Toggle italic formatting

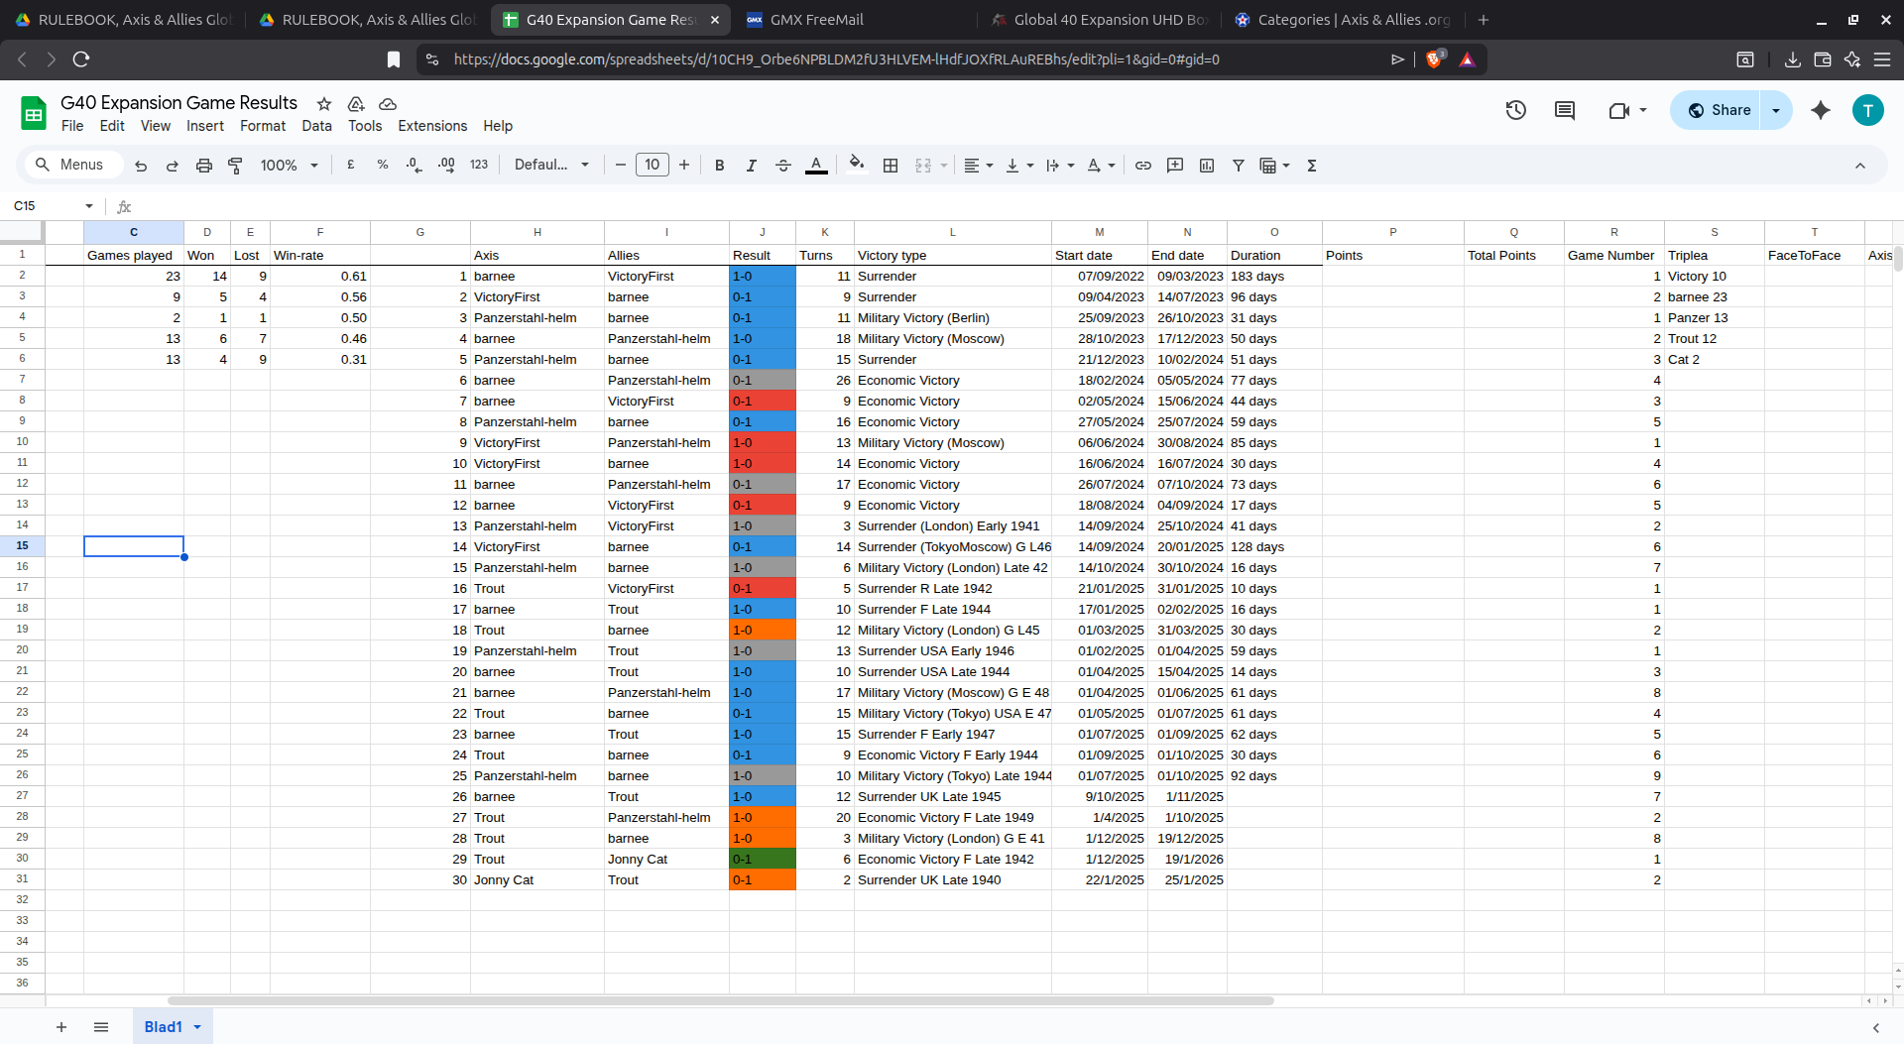click(x=752, y=166)
